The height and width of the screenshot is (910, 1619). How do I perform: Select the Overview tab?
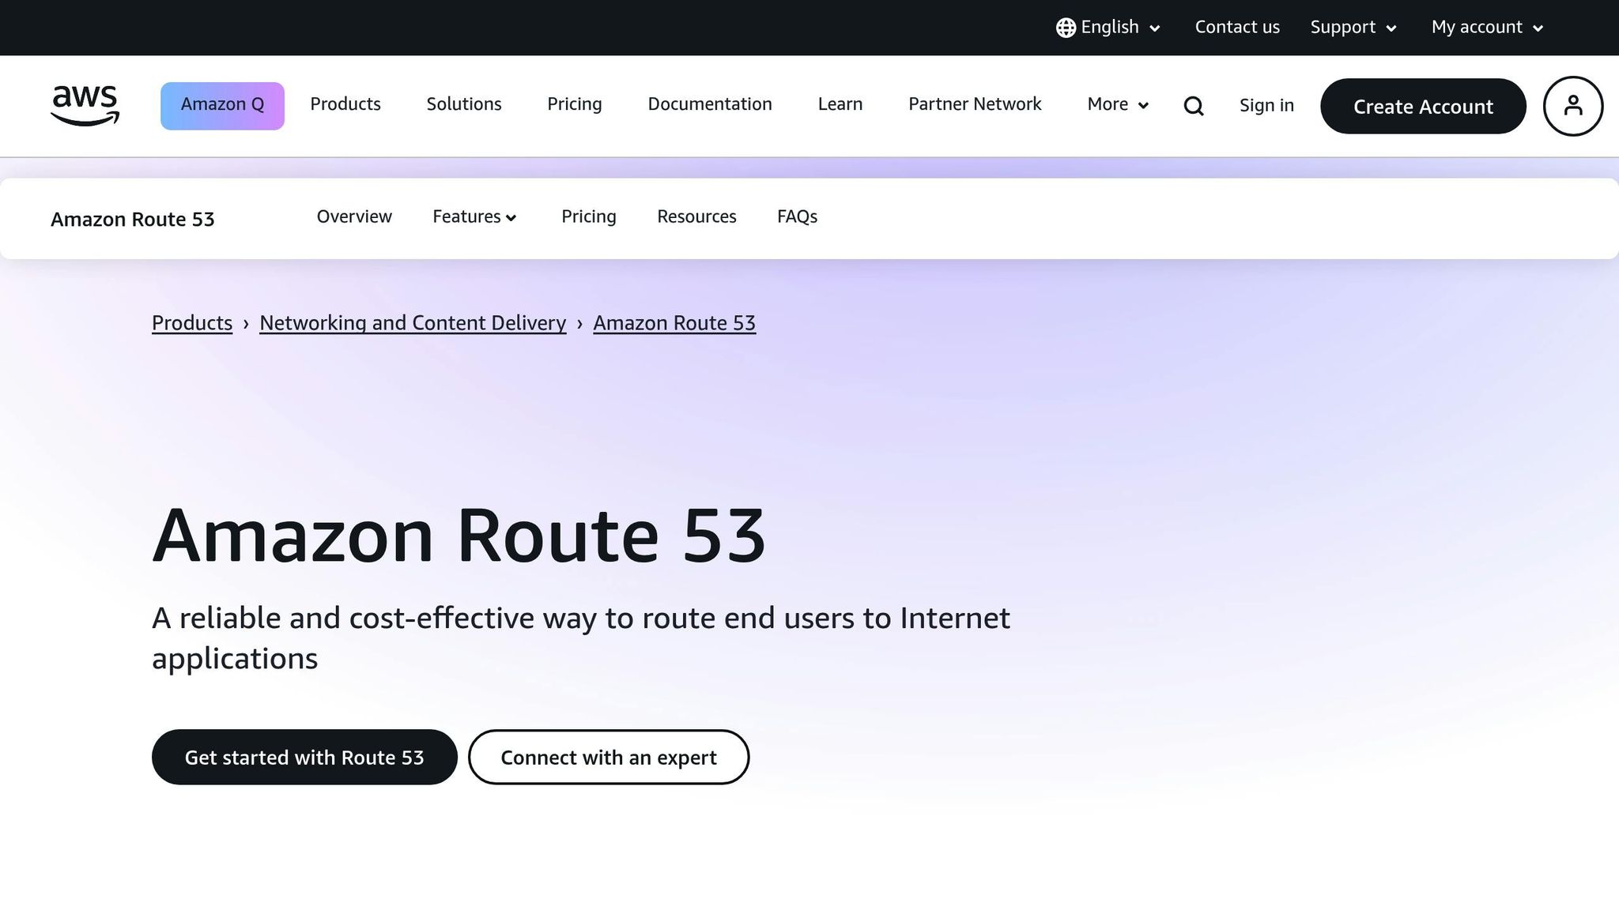click(x=354, y=216)
